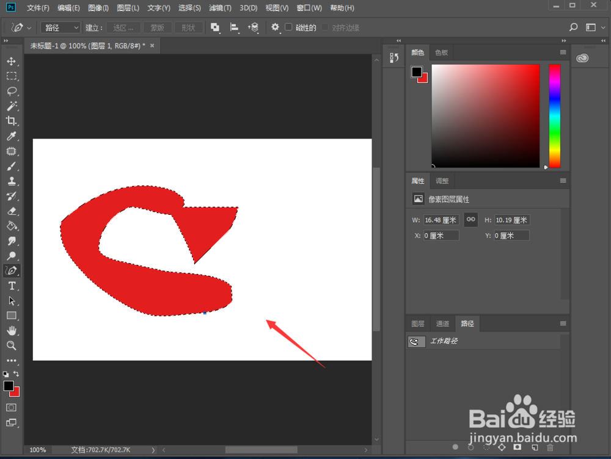Select the Smudge tool
The image size is (611, 459).
tap(11, 240)
